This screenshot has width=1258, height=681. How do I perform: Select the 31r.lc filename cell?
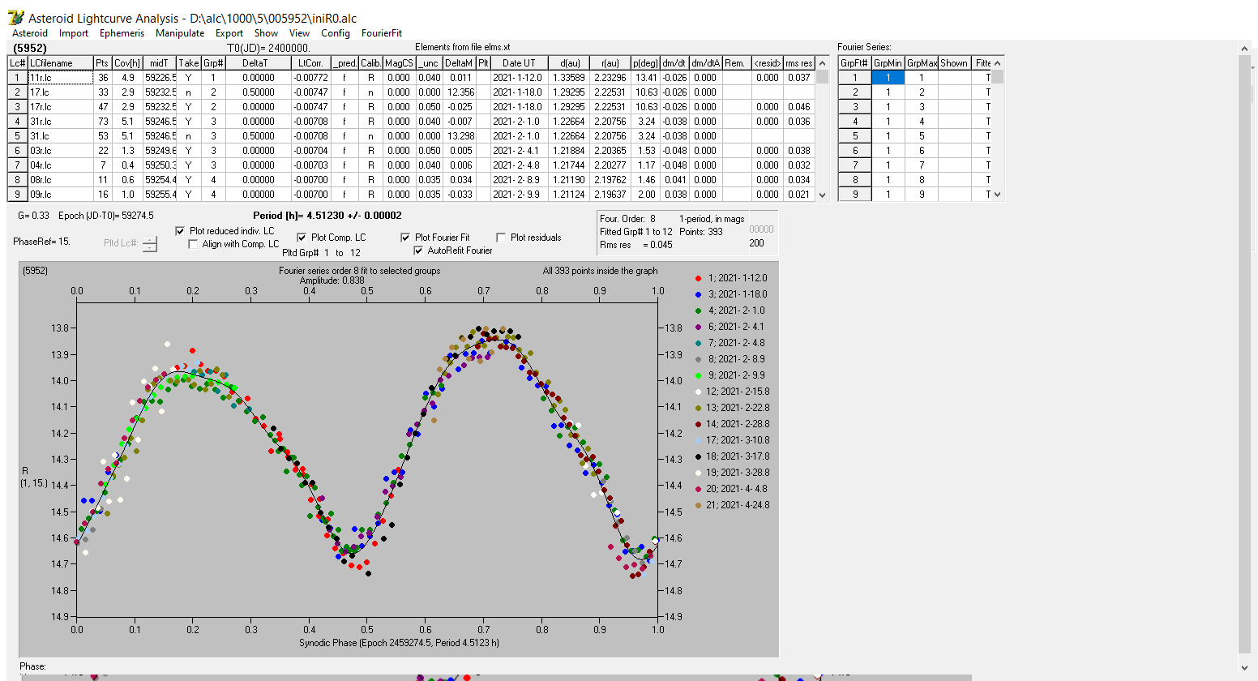60,122
